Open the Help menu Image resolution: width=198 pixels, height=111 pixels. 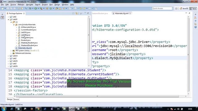(72, 5)
